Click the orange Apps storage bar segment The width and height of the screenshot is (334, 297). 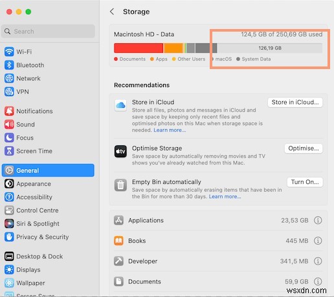click(x=173, y=48)
